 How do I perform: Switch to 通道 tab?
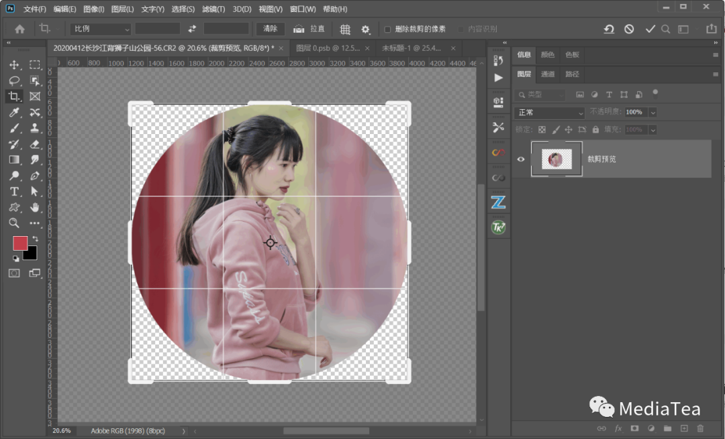548,74
